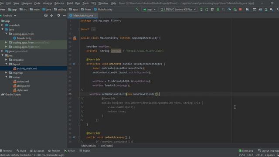Open the LENOVO Lenovo K8 Plus device dropdown

(178, 10)
